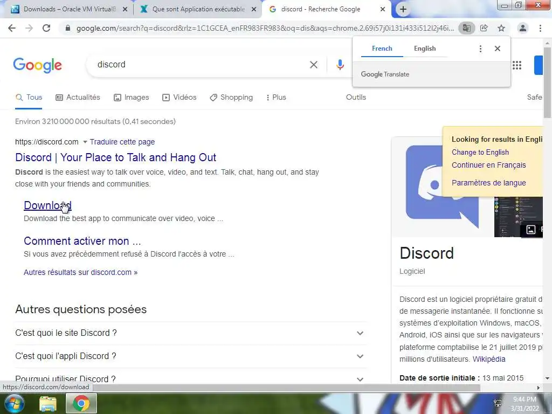Open the Google Translate icon in address bar
552x414 pixels.
tap(466, 28)
